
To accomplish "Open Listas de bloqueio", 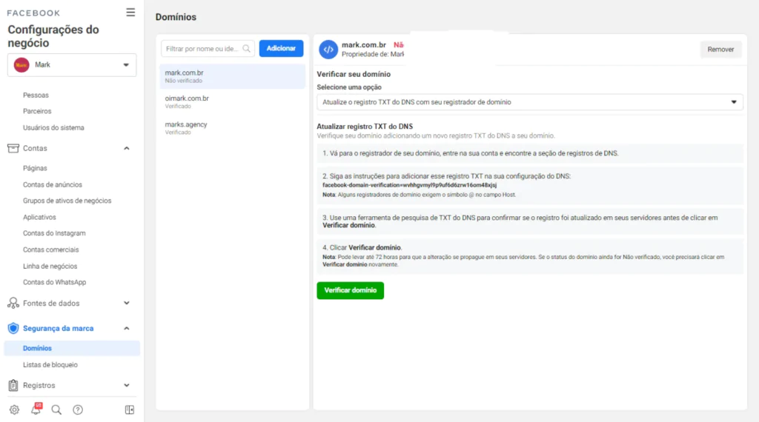I will tap(50, 364).
